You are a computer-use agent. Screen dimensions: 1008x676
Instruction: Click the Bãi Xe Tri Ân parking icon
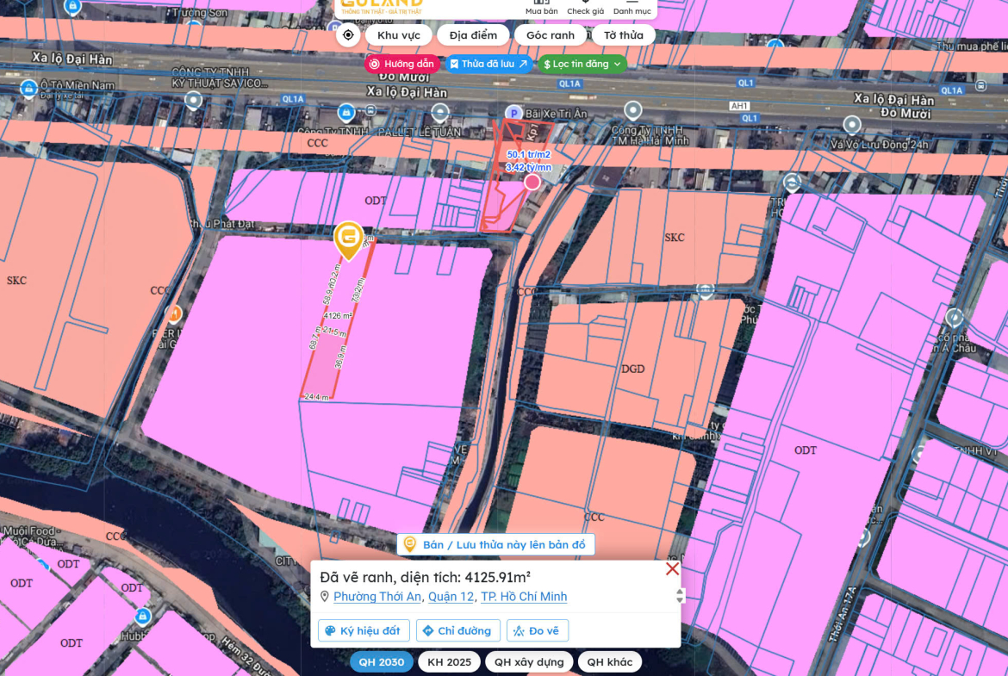(513, 114)
